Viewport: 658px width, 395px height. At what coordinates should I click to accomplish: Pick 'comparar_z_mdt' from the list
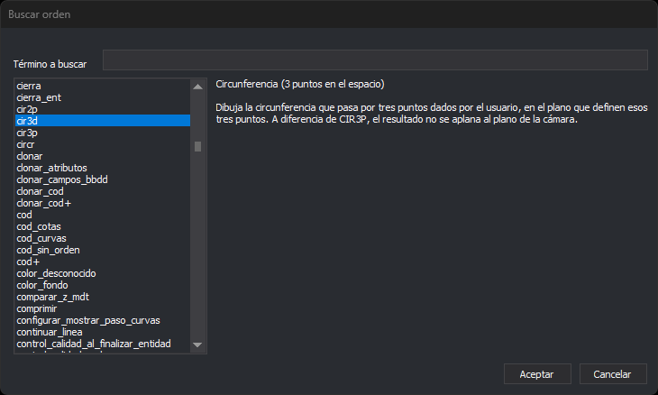pyautogui.click(x=103, y=298)
